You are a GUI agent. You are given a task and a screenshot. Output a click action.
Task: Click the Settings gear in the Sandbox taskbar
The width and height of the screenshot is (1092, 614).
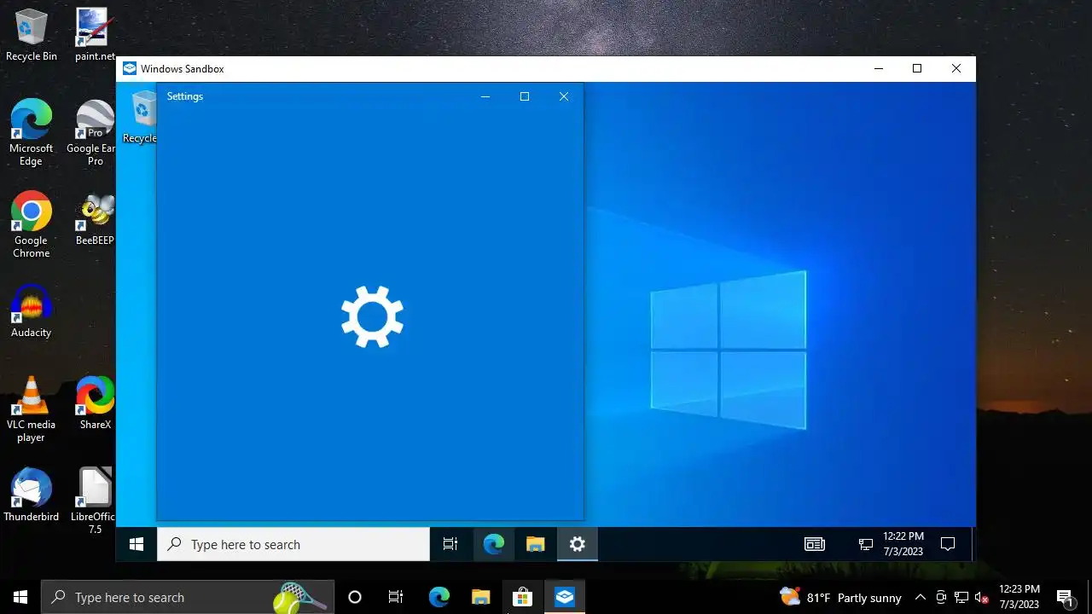point(578,544)
